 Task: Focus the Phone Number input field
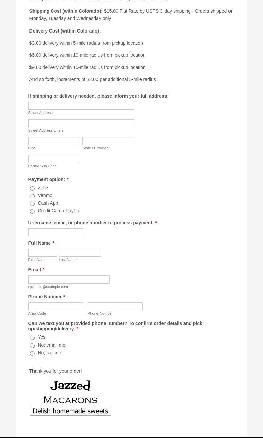tap(115, 306)
